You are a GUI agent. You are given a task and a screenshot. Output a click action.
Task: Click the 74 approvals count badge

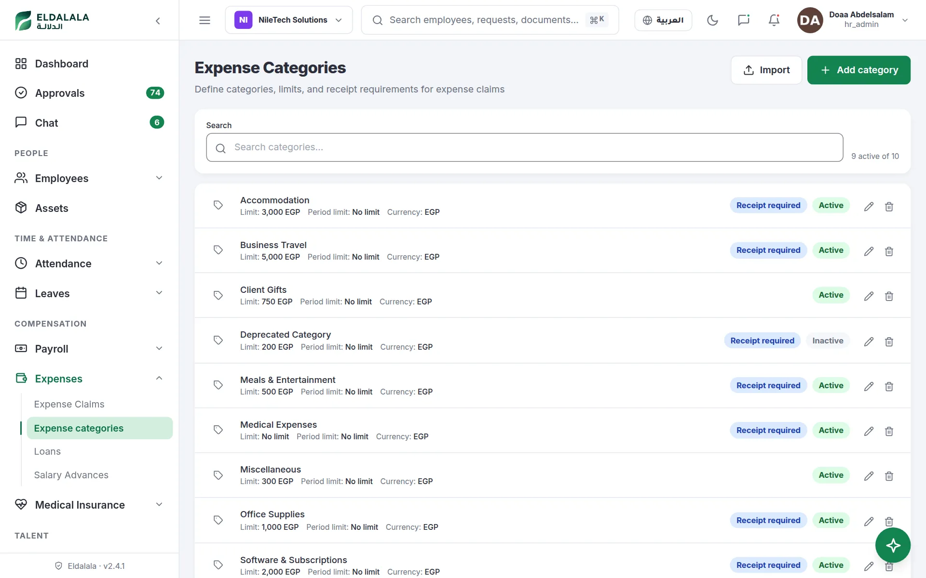point(155,93)
